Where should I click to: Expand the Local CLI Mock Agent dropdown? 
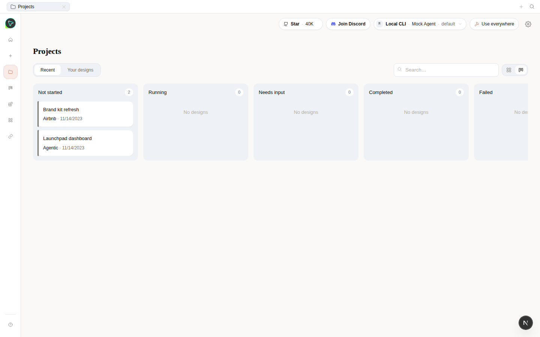(x=420, y=24)
